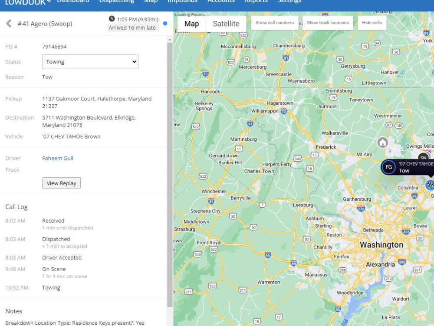
Task: Click the Call Log heading
Action: 16,207
